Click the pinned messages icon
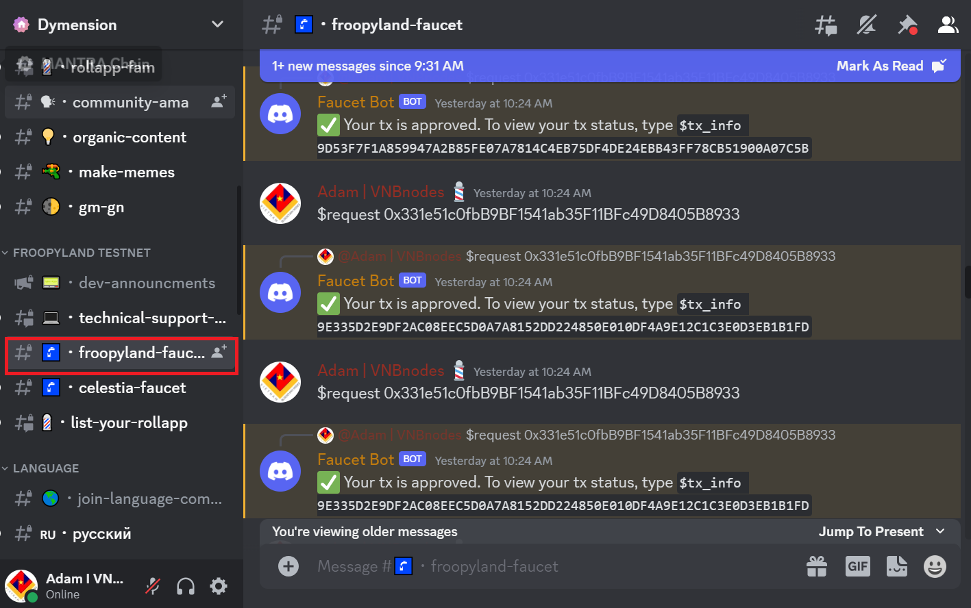The height and width of the screenshot is (608, 971). pos(907,24)
